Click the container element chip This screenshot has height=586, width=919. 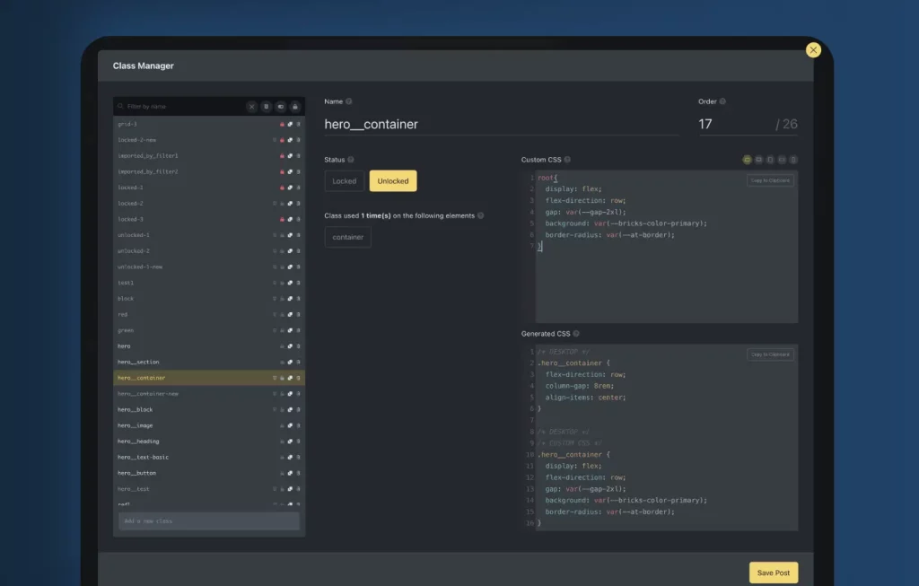point(347,237)
